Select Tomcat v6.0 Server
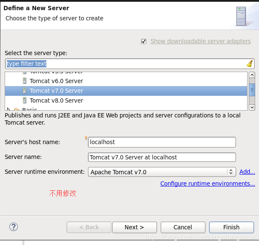 coord(126,81)
